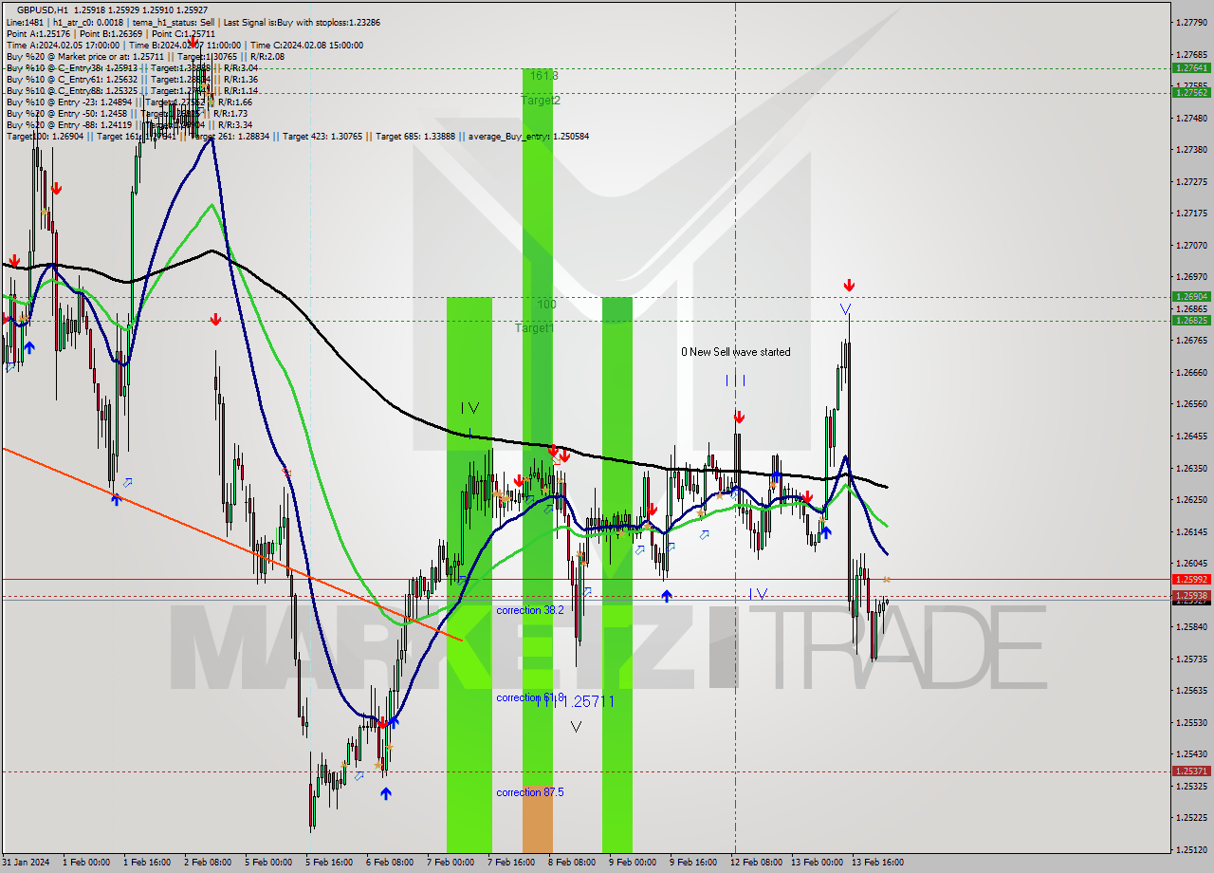Click the I I I 1.25711 wave label

point(575,701)
